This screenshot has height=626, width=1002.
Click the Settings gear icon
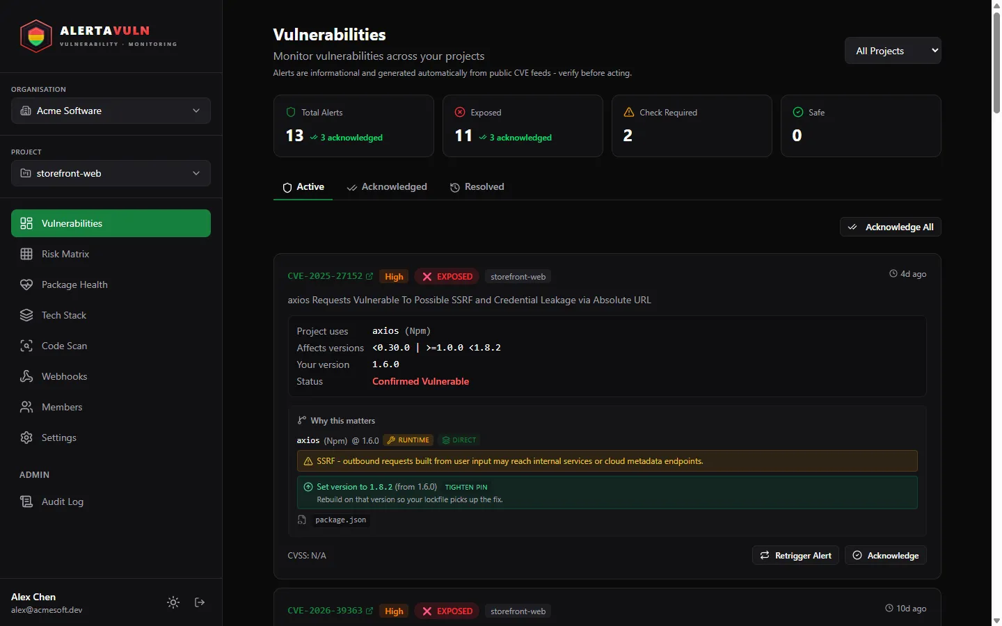coord(26,438)
